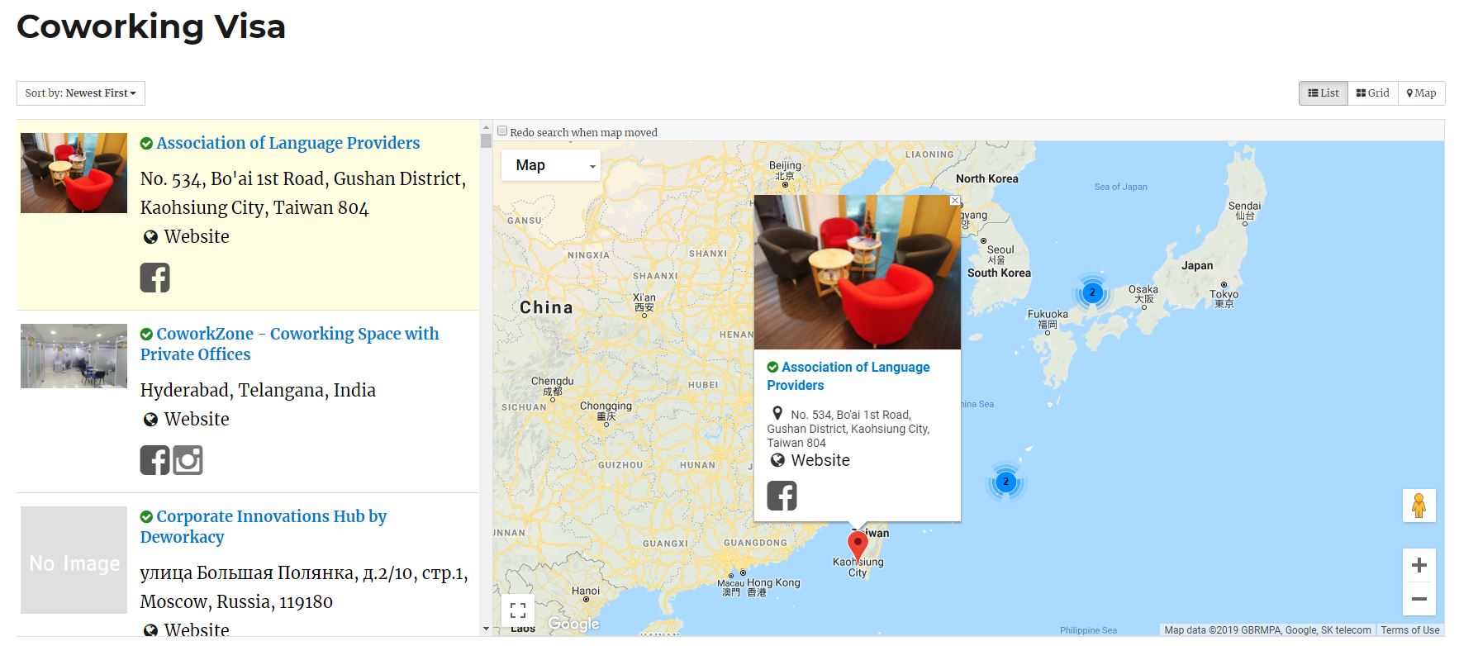Click globe icon beside CoworkZone Website
This screenshot has height=646, width=1459.
coord(150,420)
